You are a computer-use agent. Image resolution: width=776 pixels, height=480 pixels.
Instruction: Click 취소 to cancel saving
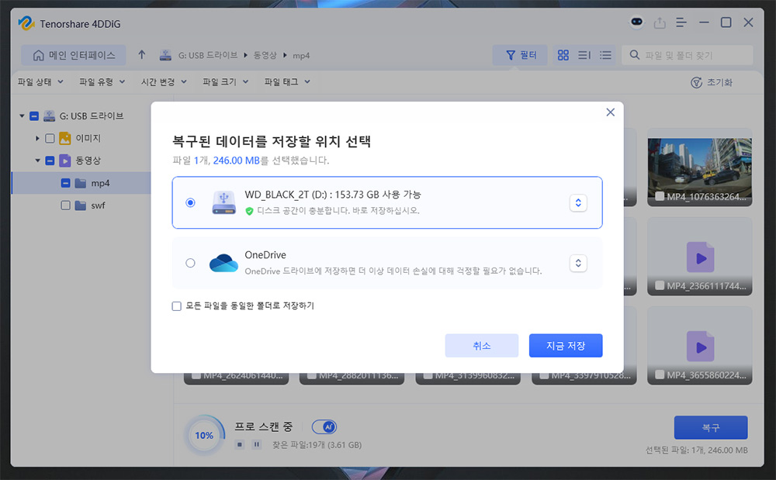pos(482,346)
